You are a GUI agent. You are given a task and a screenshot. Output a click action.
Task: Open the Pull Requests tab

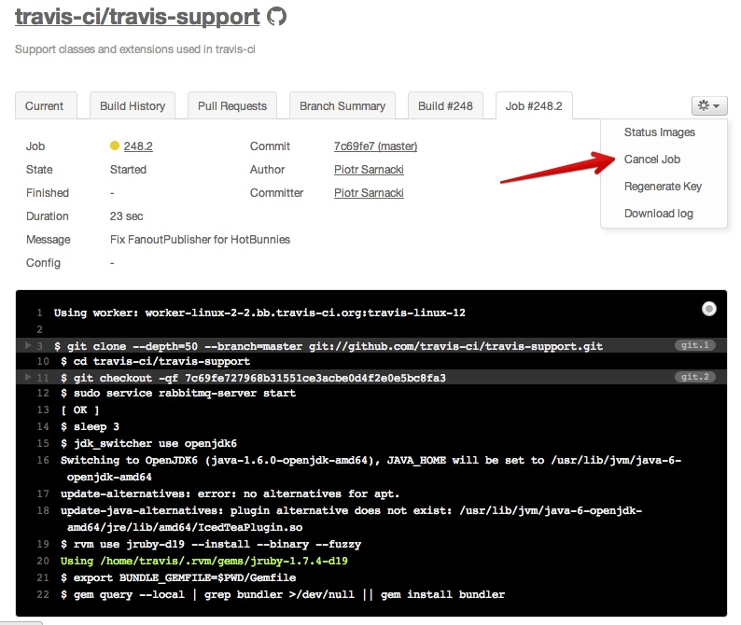(232, 105)
